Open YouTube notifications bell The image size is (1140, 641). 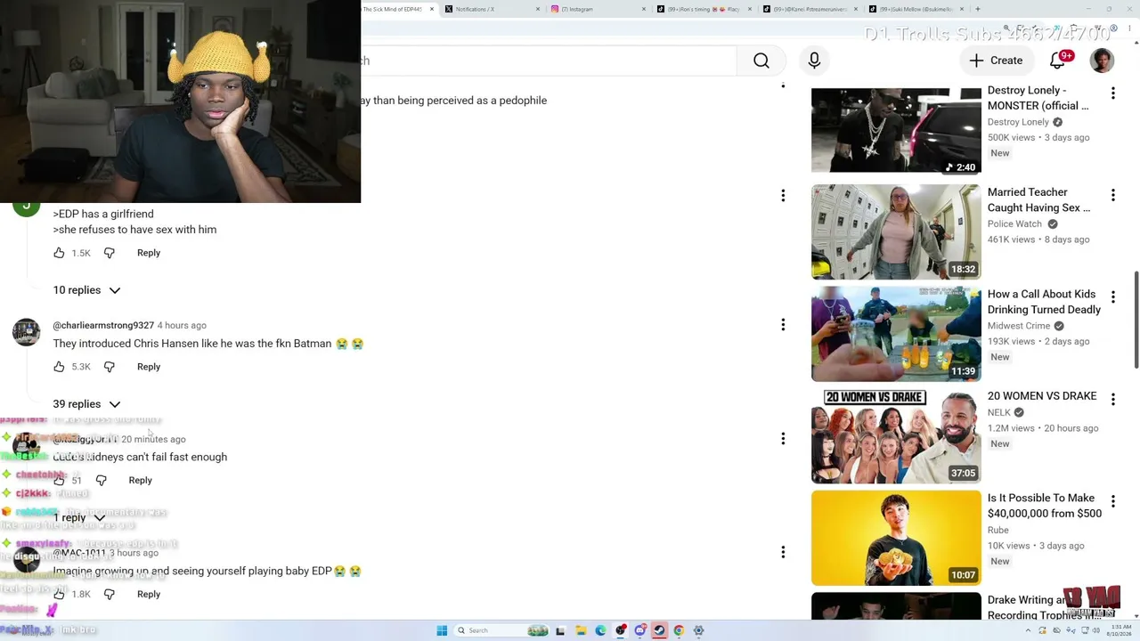1057,61
